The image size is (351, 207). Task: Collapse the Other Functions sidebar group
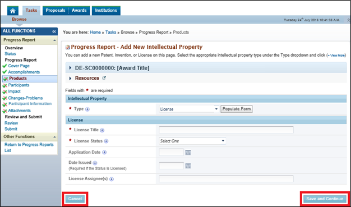coord(55,137)
